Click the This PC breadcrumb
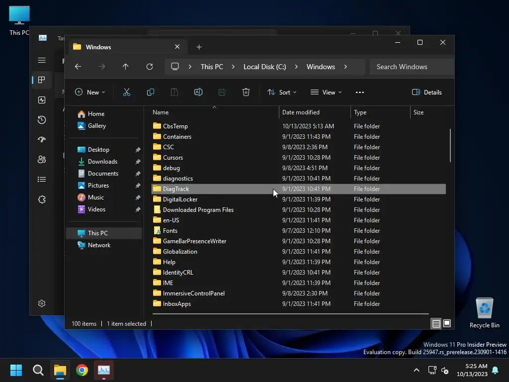 click(212, 67)
